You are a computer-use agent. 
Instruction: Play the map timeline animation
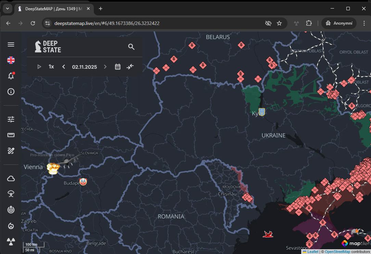coord(39,67)
